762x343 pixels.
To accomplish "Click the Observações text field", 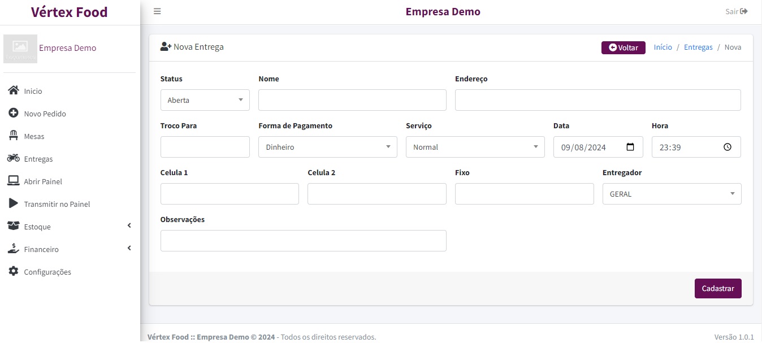I will coord(303,241).
